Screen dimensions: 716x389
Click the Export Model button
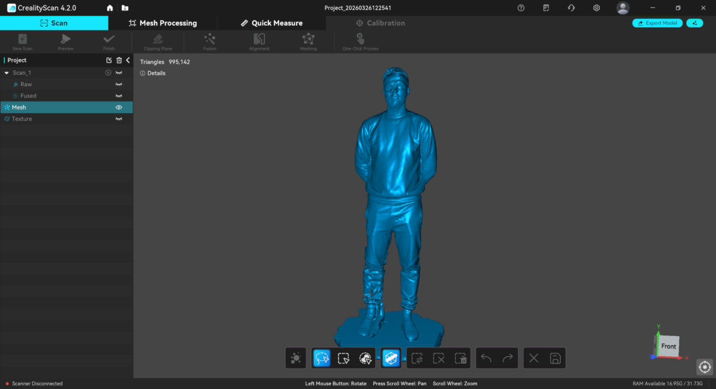pos(657,23)
